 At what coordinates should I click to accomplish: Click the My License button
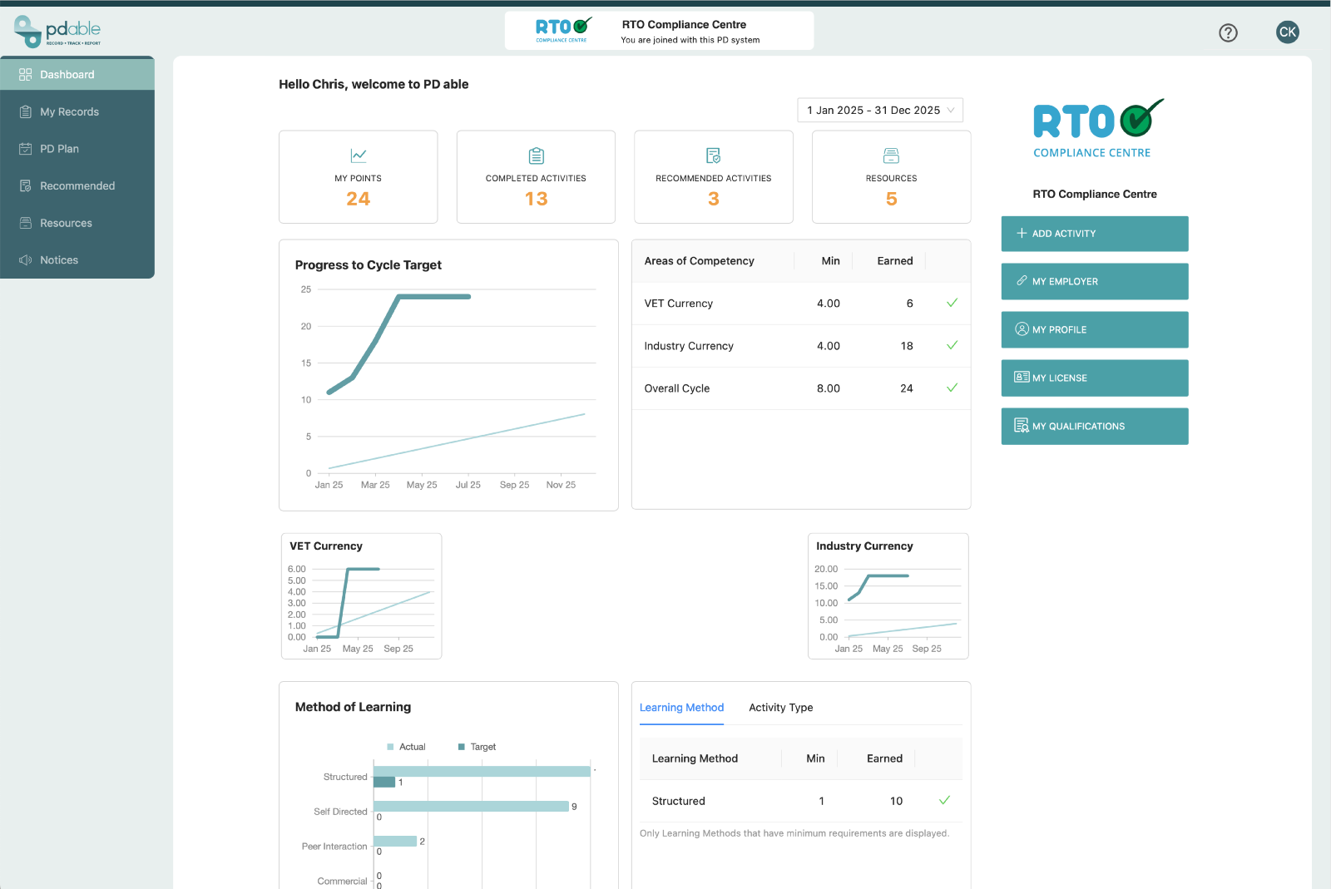coord(1094,378)
